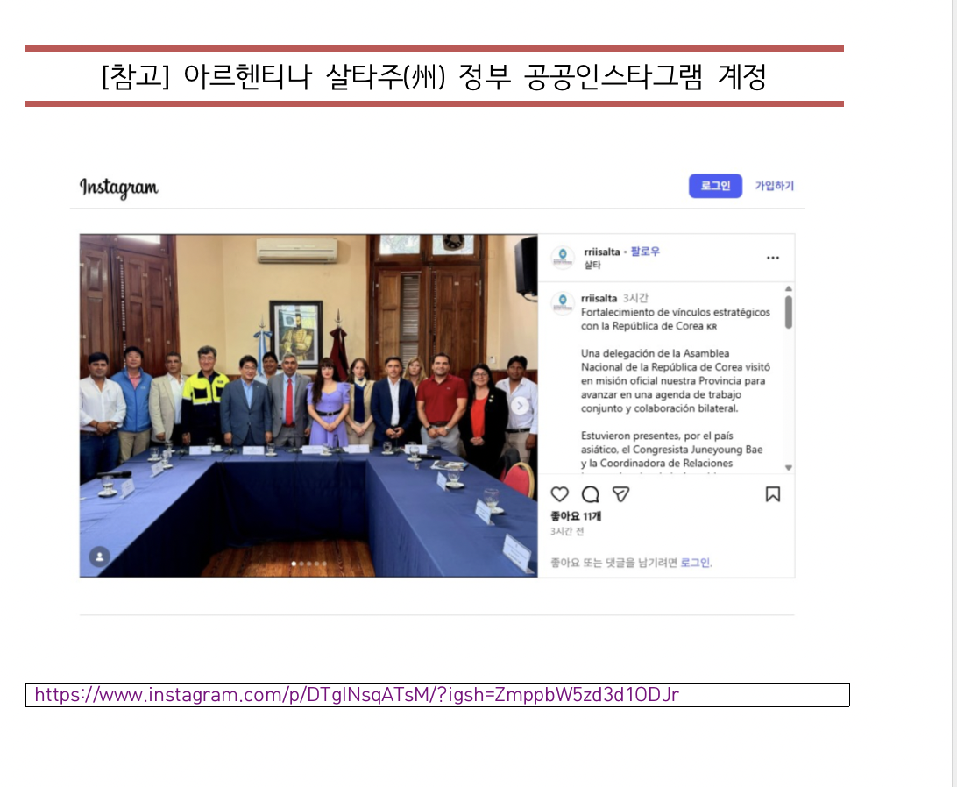Image resolution: width=957 pixels, height=787 pixels.
Task: Click the Instagram logo
Action: pos(119,187)
